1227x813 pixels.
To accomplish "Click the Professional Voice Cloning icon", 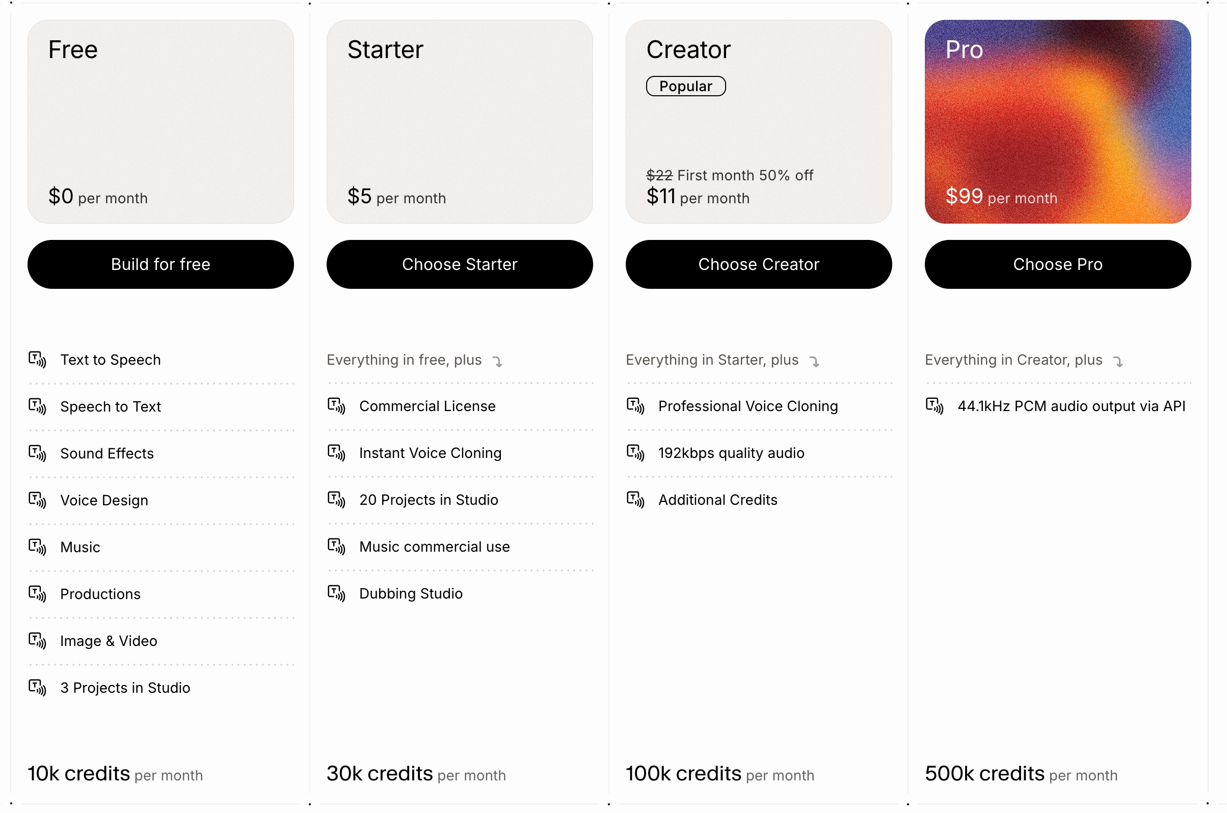I will 635,406.
